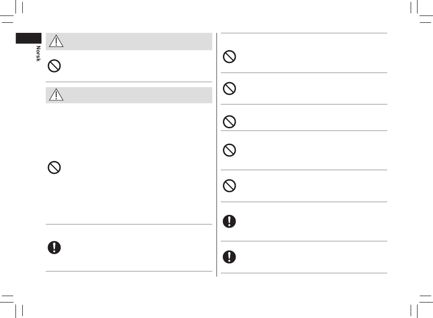Click the crop marks in the top-right corner
433x318 pixels.
coord(422,11)
